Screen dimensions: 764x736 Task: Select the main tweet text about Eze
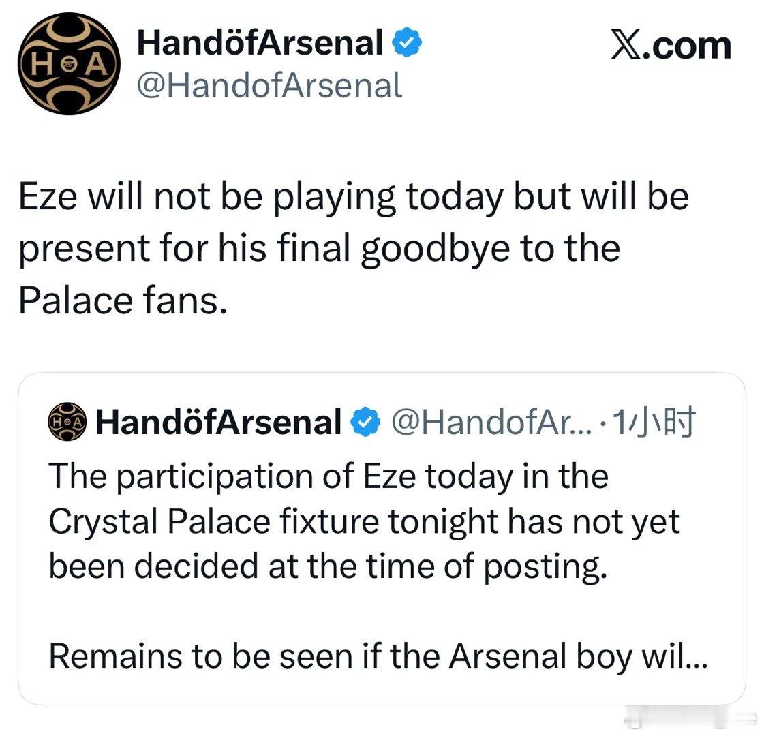[x=353, y=249]
